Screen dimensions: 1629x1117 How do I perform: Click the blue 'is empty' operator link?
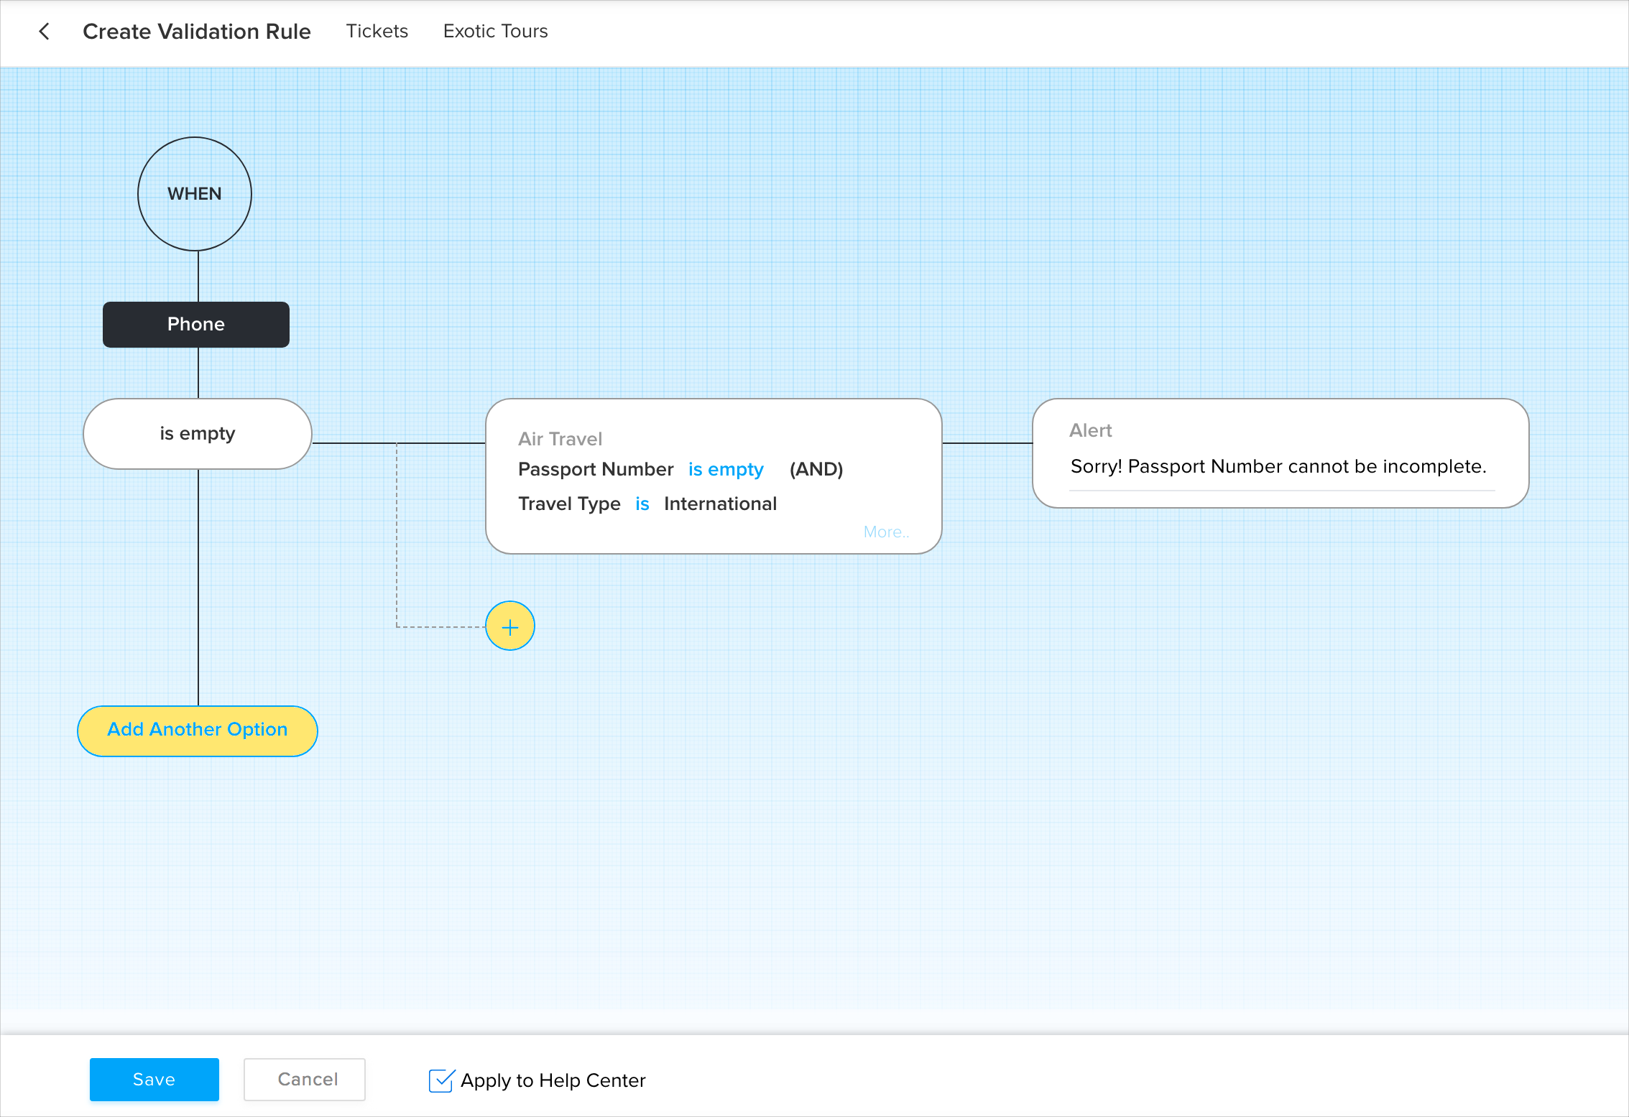725,470
